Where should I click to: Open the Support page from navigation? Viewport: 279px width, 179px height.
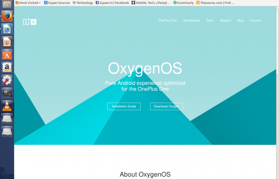(x=225, y=20)
